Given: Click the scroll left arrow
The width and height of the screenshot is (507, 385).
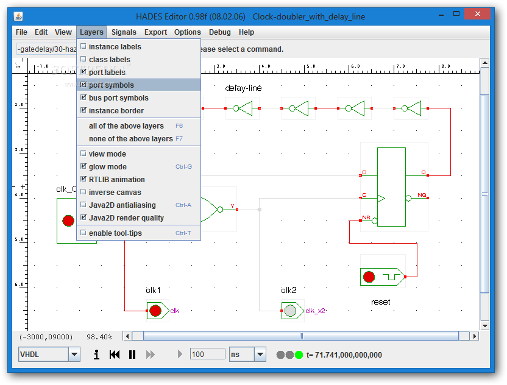Looking at the screenshot, I should point(127,336).
